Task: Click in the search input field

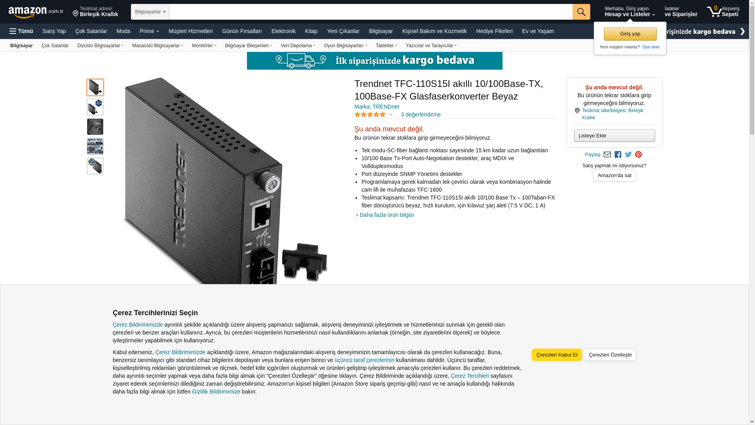Action: 371,12
